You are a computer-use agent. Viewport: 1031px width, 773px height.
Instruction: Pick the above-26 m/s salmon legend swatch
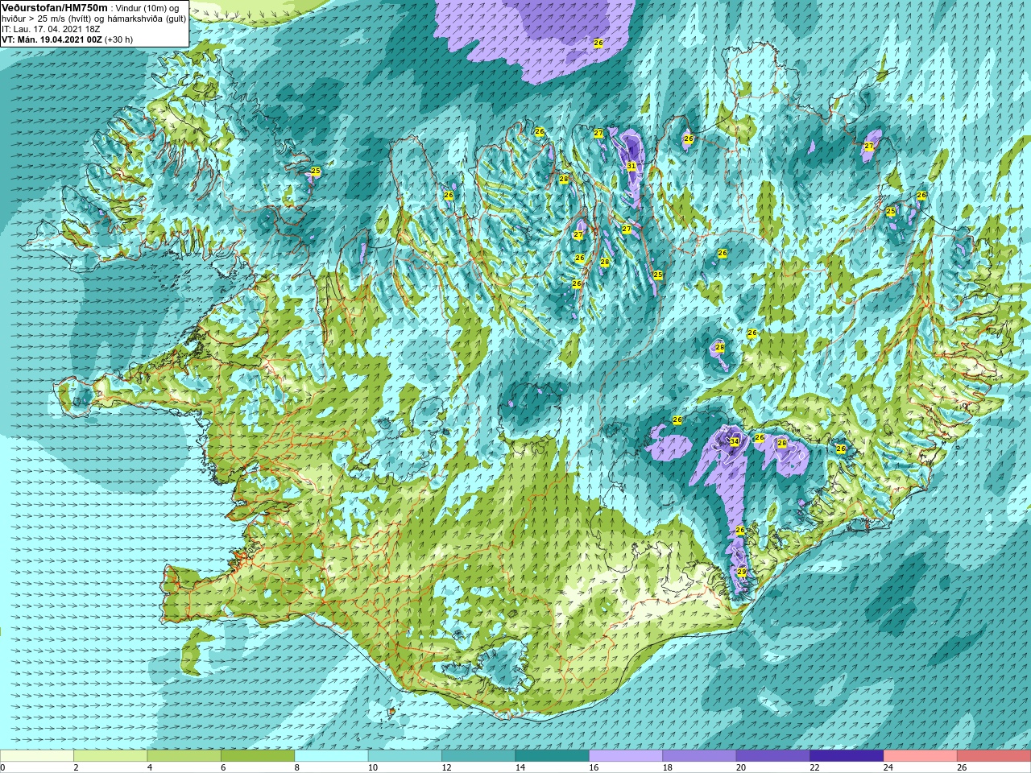click(994, 756)
